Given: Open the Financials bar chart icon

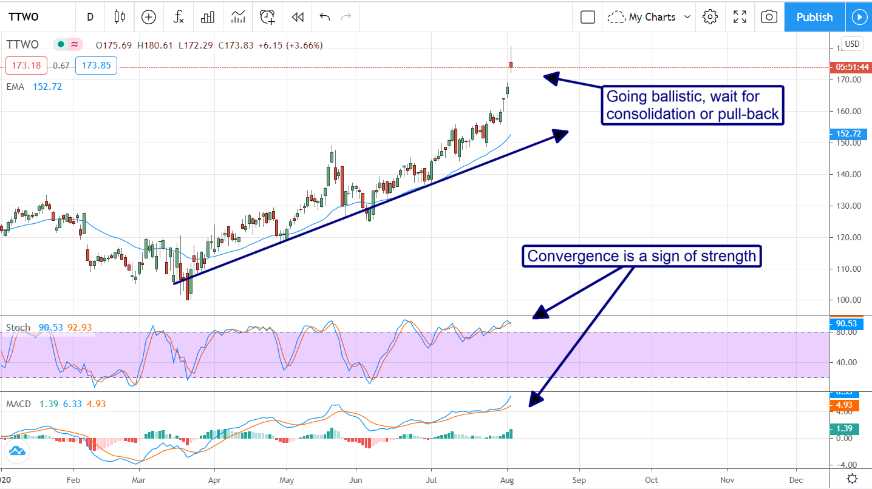Looking at the screenshot, I should click(208, 17).
